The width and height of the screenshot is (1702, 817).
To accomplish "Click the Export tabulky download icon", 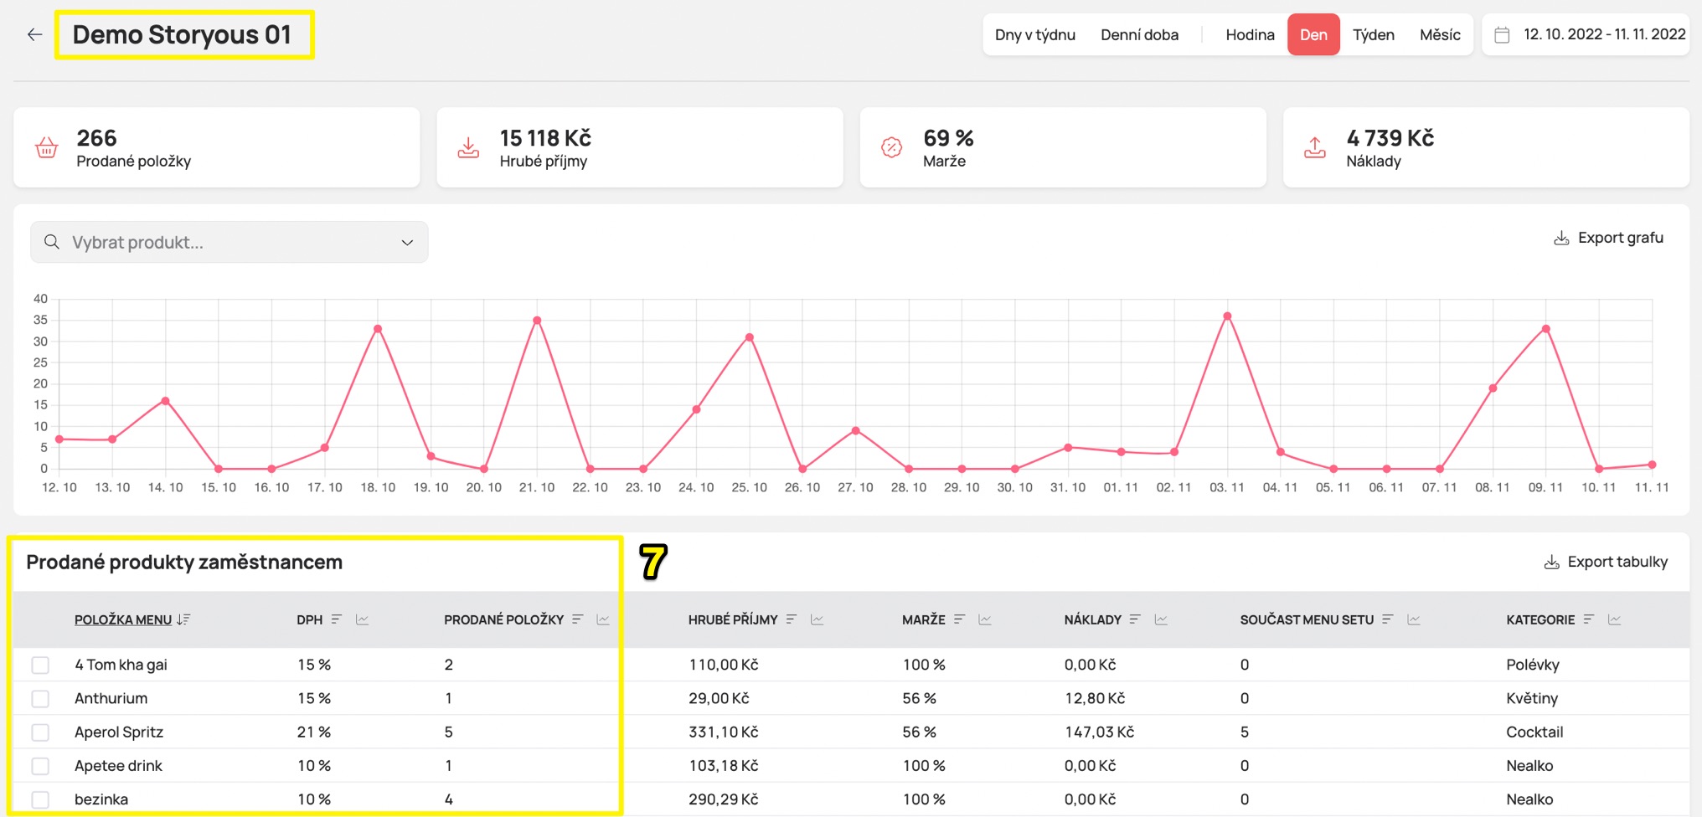I will (x=1551, y=562).
